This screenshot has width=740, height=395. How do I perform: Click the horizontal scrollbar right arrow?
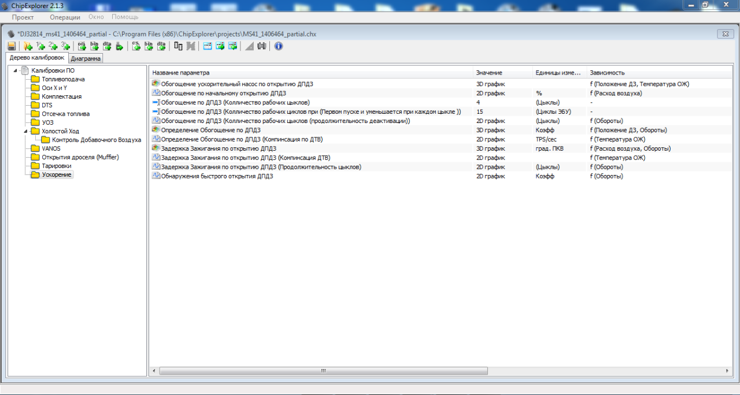point(728,371)
